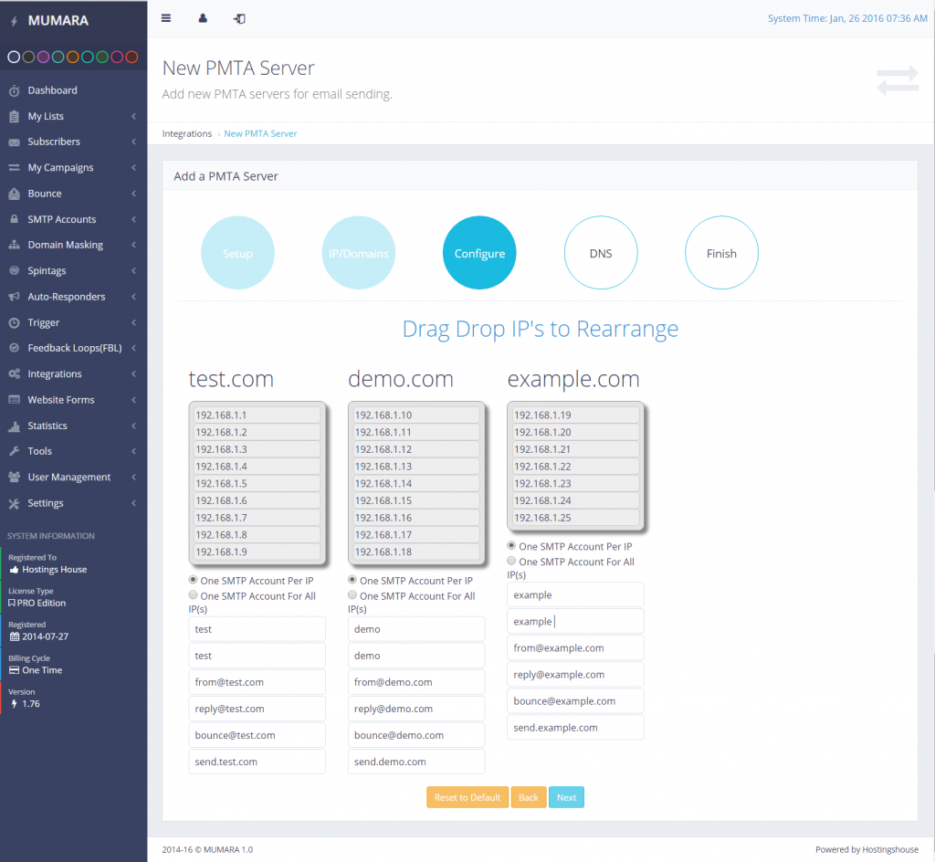Click the logout icon in top bar
This screenshot has height=862, width=935.
[x=239, y=18]
